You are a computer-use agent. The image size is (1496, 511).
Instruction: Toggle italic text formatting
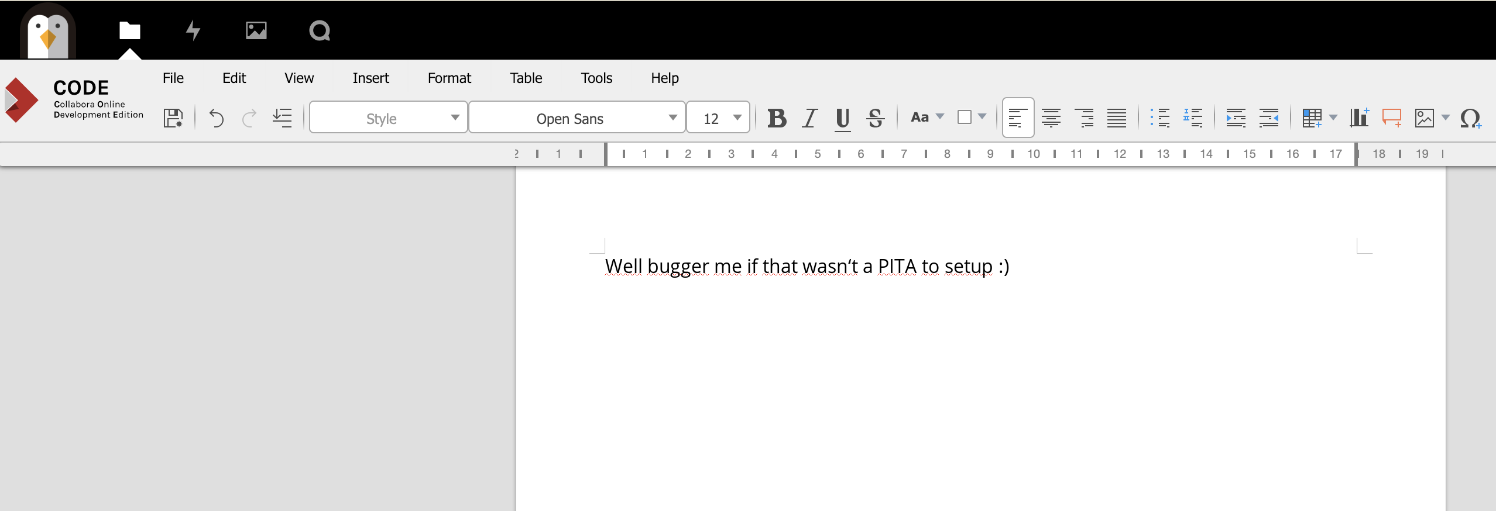coord(809,118)
